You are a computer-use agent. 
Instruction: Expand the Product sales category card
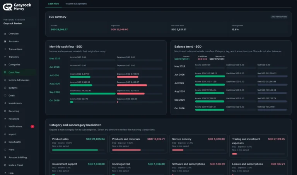(x=79, y=144)
